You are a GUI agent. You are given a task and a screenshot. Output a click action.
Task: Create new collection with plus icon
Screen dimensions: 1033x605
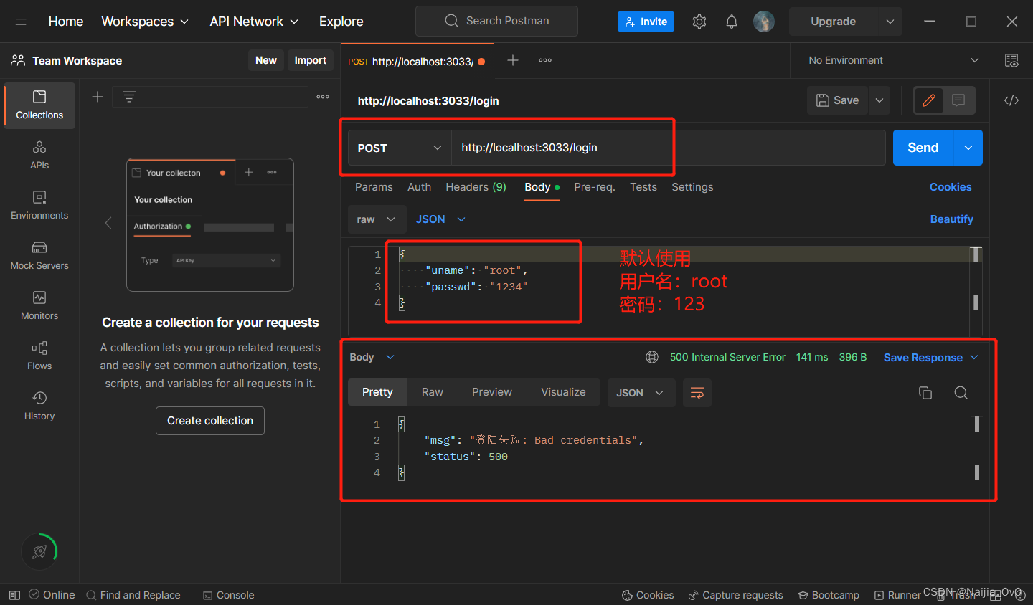point(98,97)
